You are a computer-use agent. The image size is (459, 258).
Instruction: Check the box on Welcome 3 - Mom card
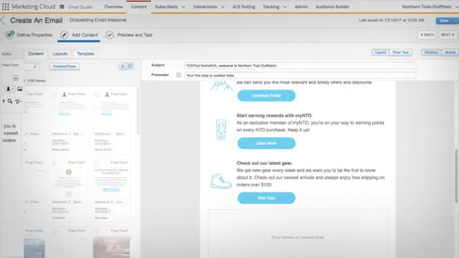click(54, 163)
